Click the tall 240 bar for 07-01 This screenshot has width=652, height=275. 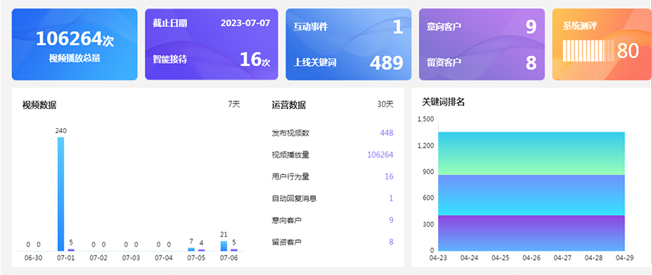pos(61,194)
